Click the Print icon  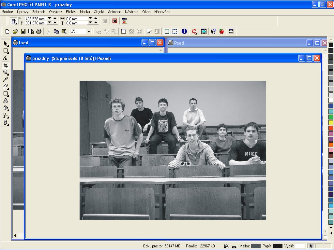(39, 32)
